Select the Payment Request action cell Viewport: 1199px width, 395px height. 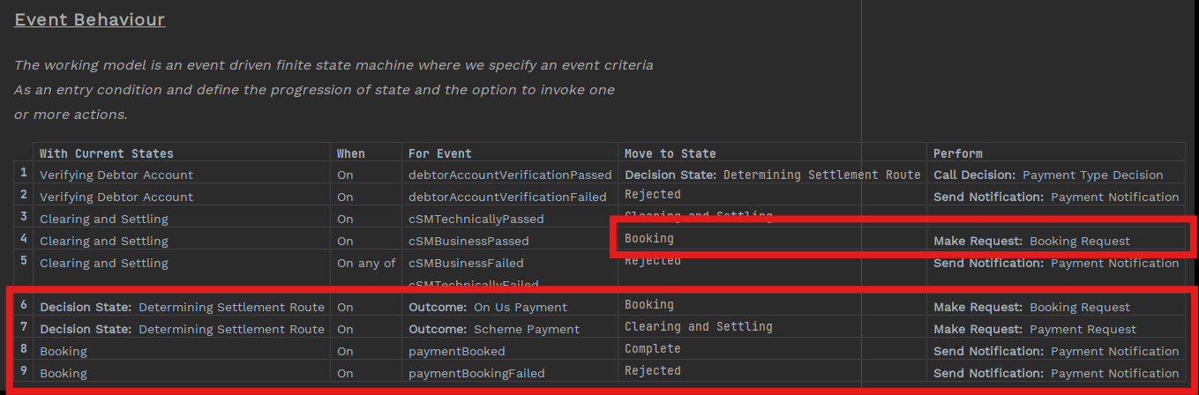click(1083, 329)
